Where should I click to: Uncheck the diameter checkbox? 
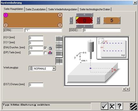click(45, 48)
